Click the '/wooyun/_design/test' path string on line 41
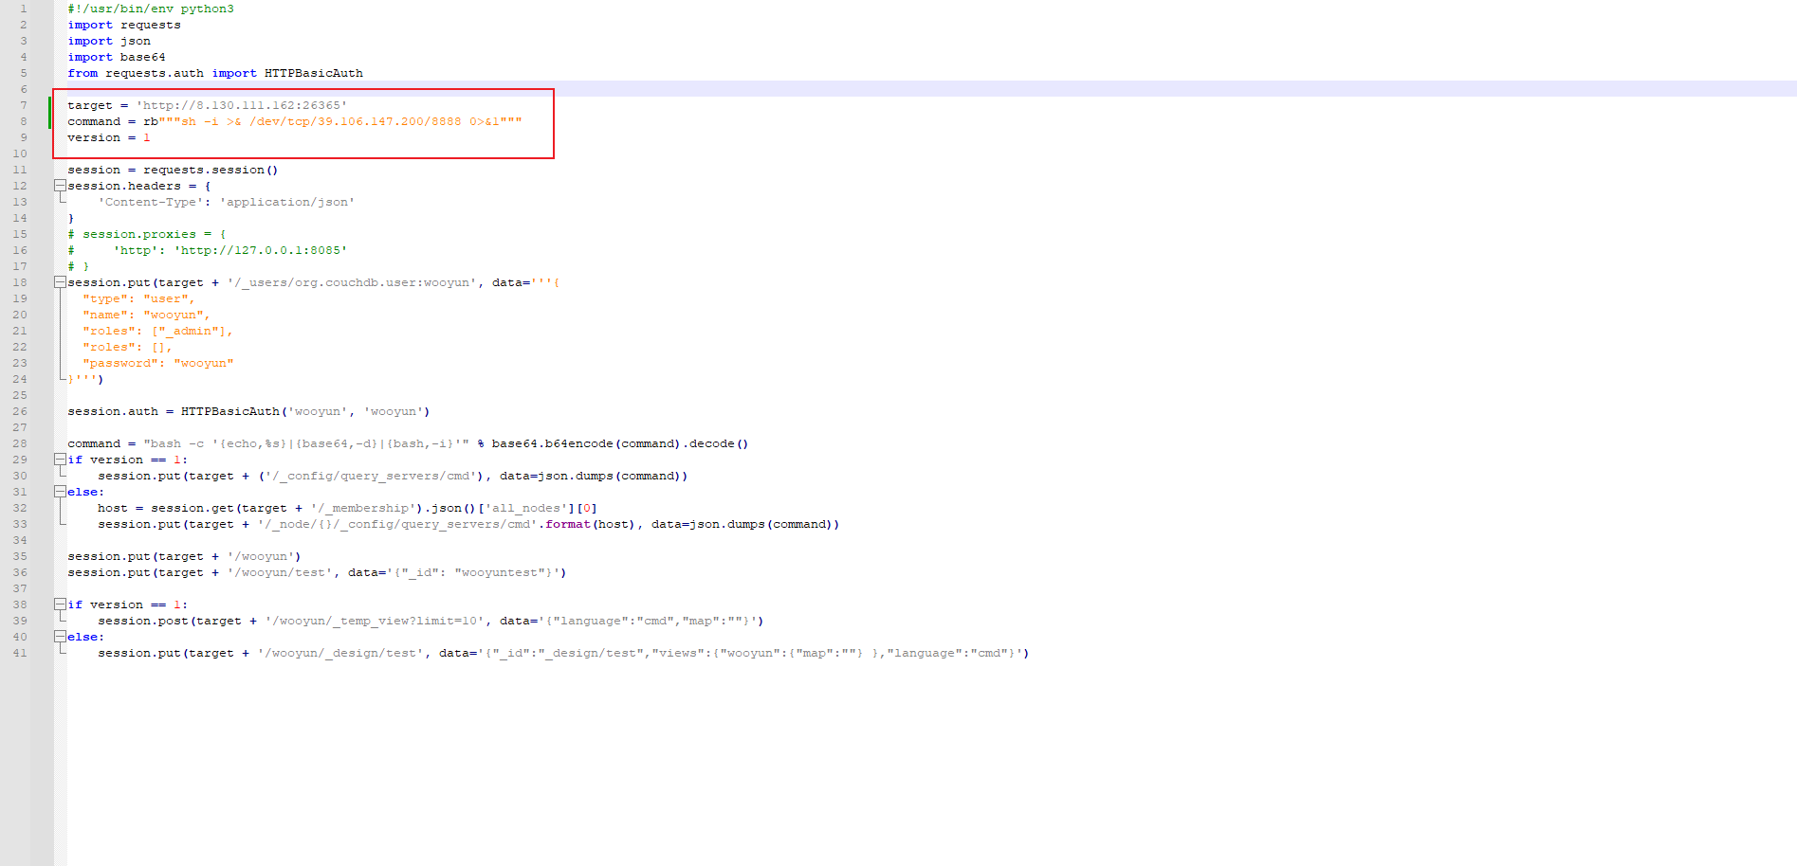 click(340, 653)
